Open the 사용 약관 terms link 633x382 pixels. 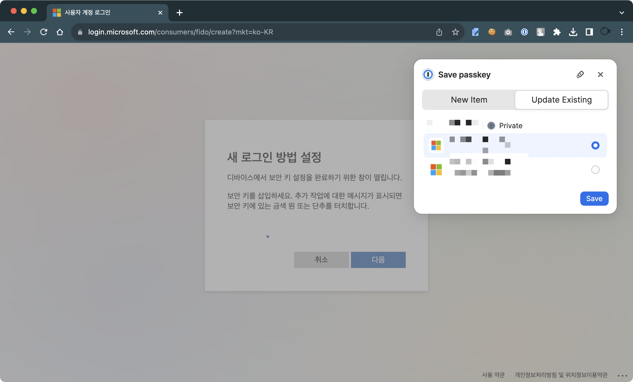coord(493,375)
